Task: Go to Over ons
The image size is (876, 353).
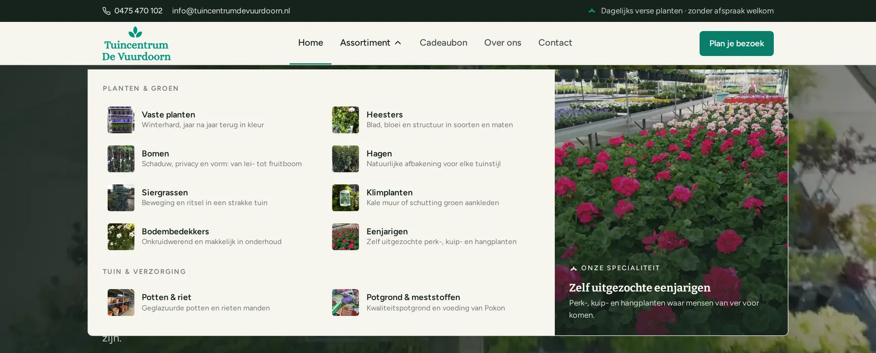Action: (503, 43)
